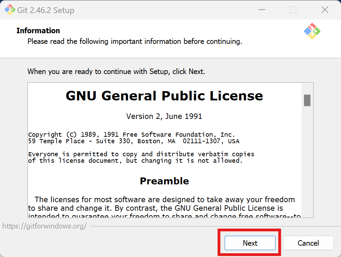Click the license scrollbar thumb

307,100
